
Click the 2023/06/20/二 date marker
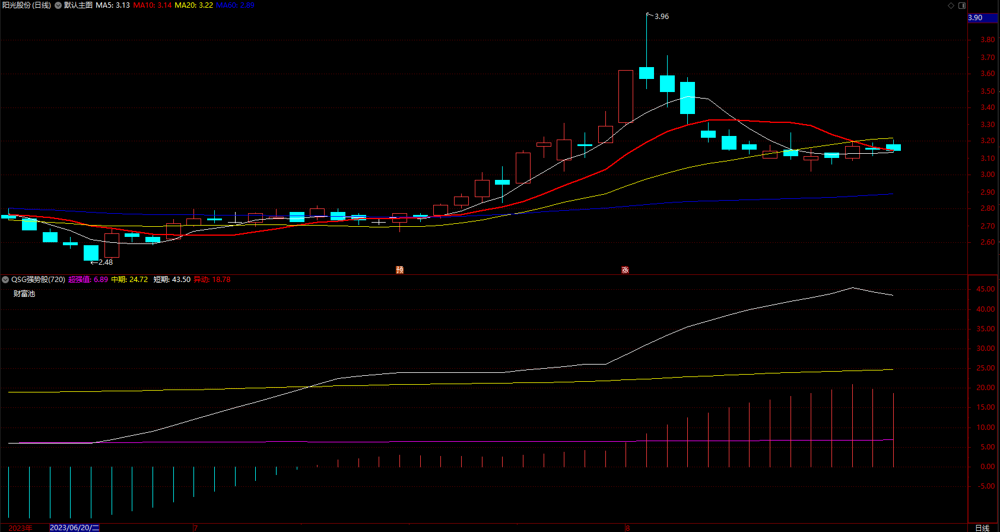(74, 528)
